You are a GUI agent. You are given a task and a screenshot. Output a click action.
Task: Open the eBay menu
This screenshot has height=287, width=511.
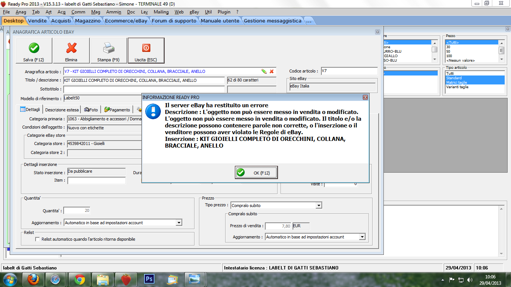click(x=195, y=12)
